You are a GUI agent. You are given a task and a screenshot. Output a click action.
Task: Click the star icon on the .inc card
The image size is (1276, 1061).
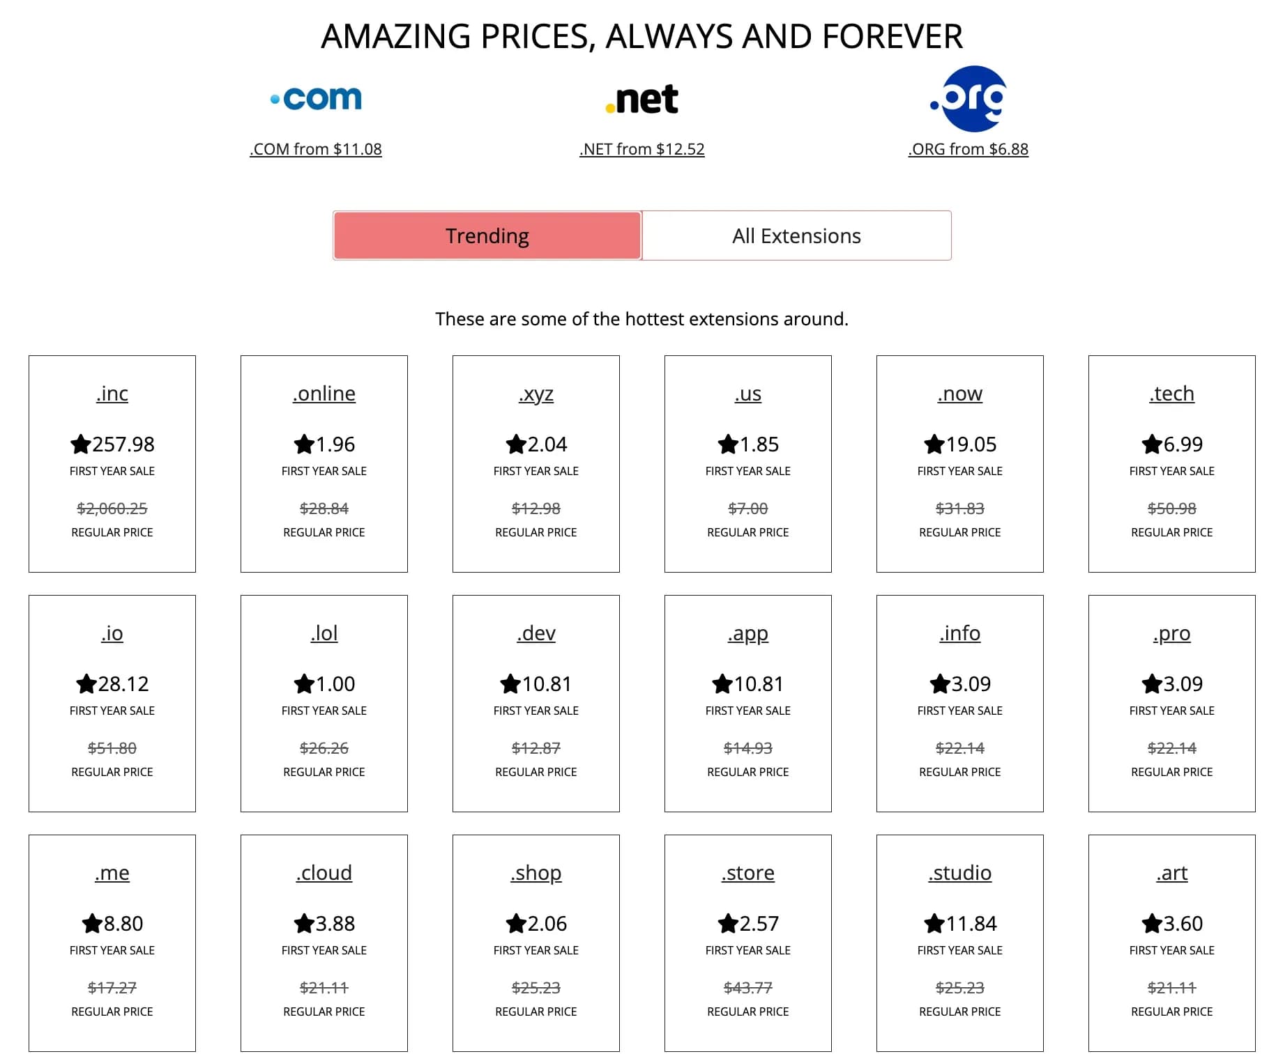(x=82, y=444)
